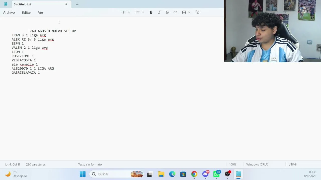Apply strikethrough formatting
This screenshot has height=180, width=321.
167,12
